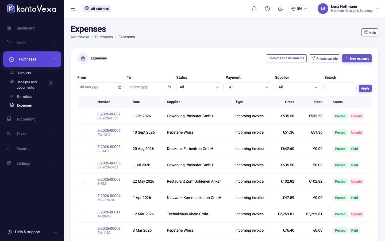The width and height of the screenshot is (385, 241).
Task: Select checkbox for expense E-2026-00006
Action: pos(84,133)
